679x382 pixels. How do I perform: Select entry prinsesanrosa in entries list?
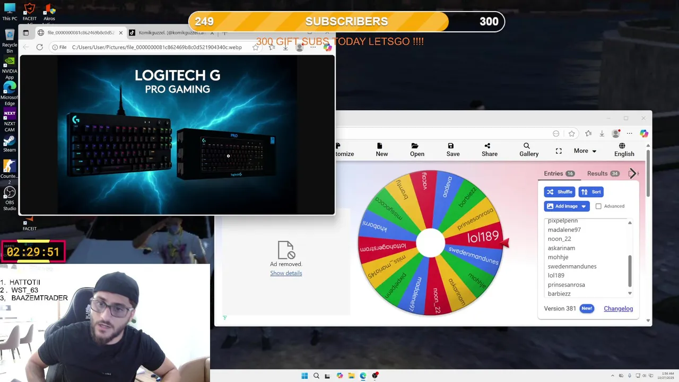pyautogui.click(x=566, y=285)
